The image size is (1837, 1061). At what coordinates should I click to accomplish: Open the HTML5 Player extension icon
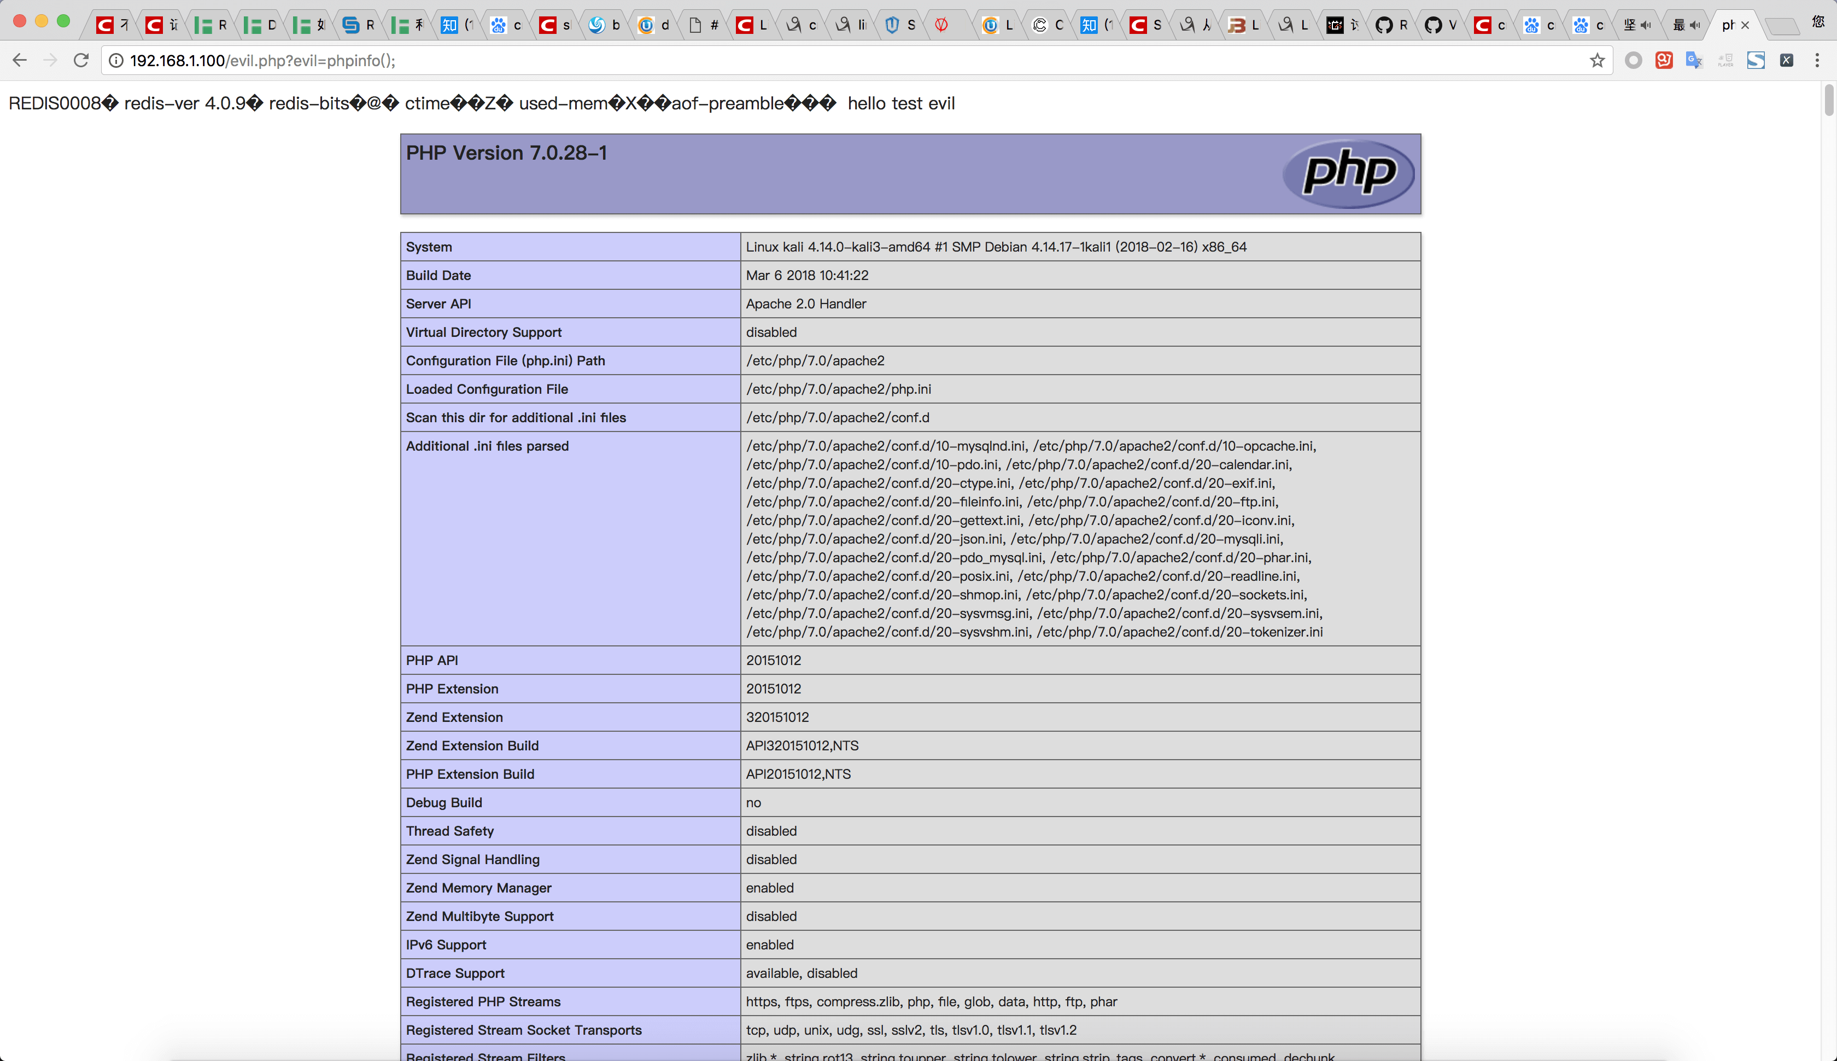pyautogui.click(x=1725, y=61)
